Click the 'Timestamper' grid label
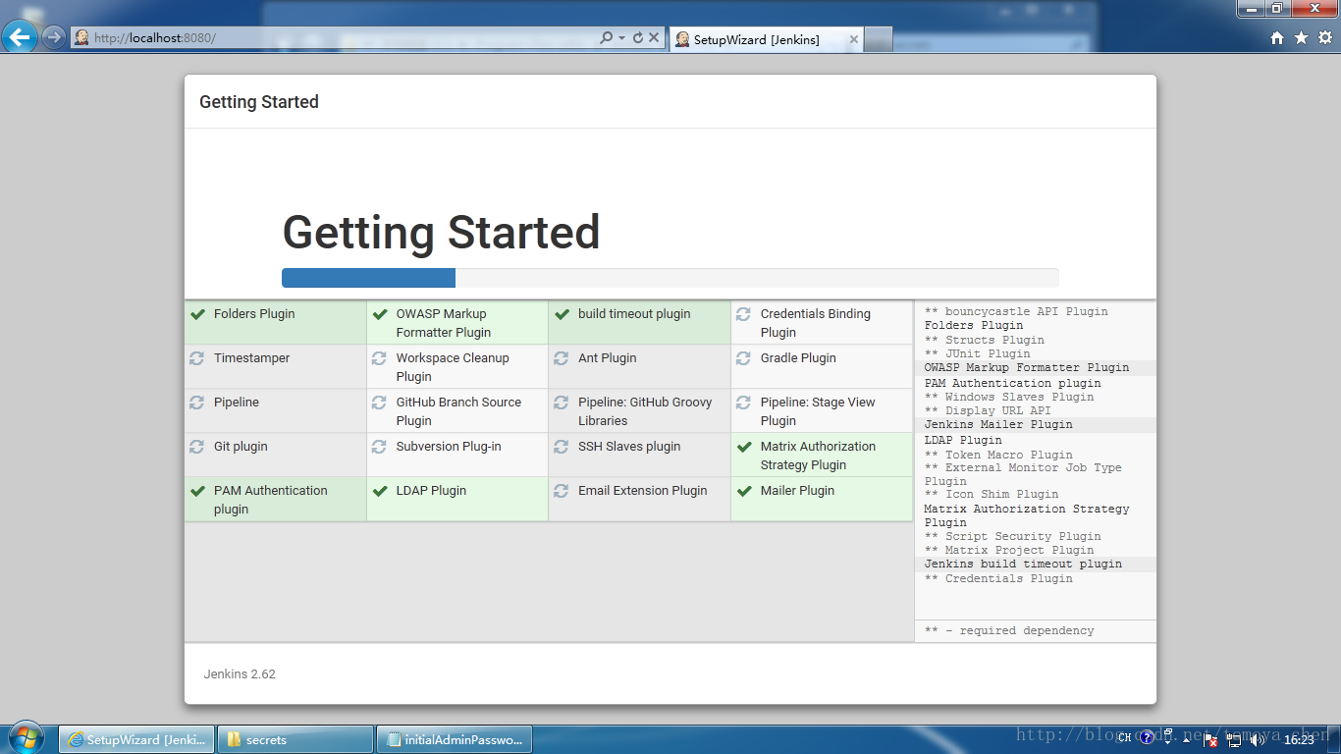The image size is (1341, 754). pyautogui.click(x=252, y=358)
